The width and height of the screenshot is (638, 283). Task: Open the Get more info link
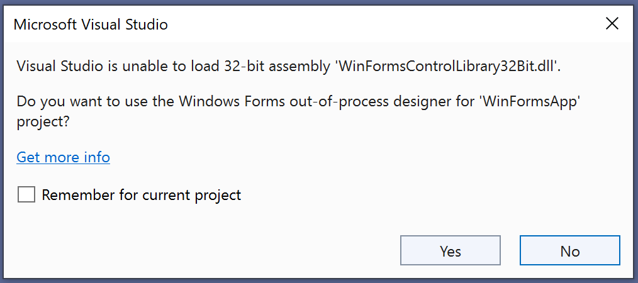coord(64,157)
